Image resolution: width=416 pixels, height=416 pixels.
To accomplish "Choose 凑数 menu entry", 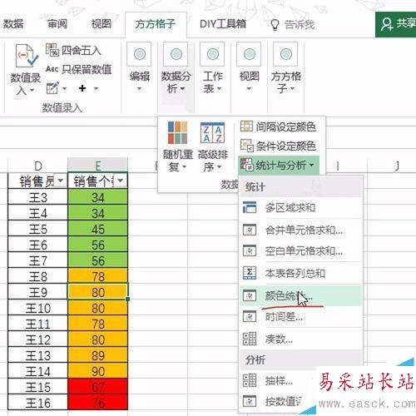I will coord(301,339).
